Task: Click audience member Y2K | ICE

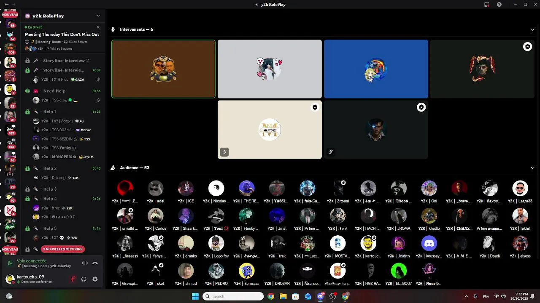Action: 186,192
